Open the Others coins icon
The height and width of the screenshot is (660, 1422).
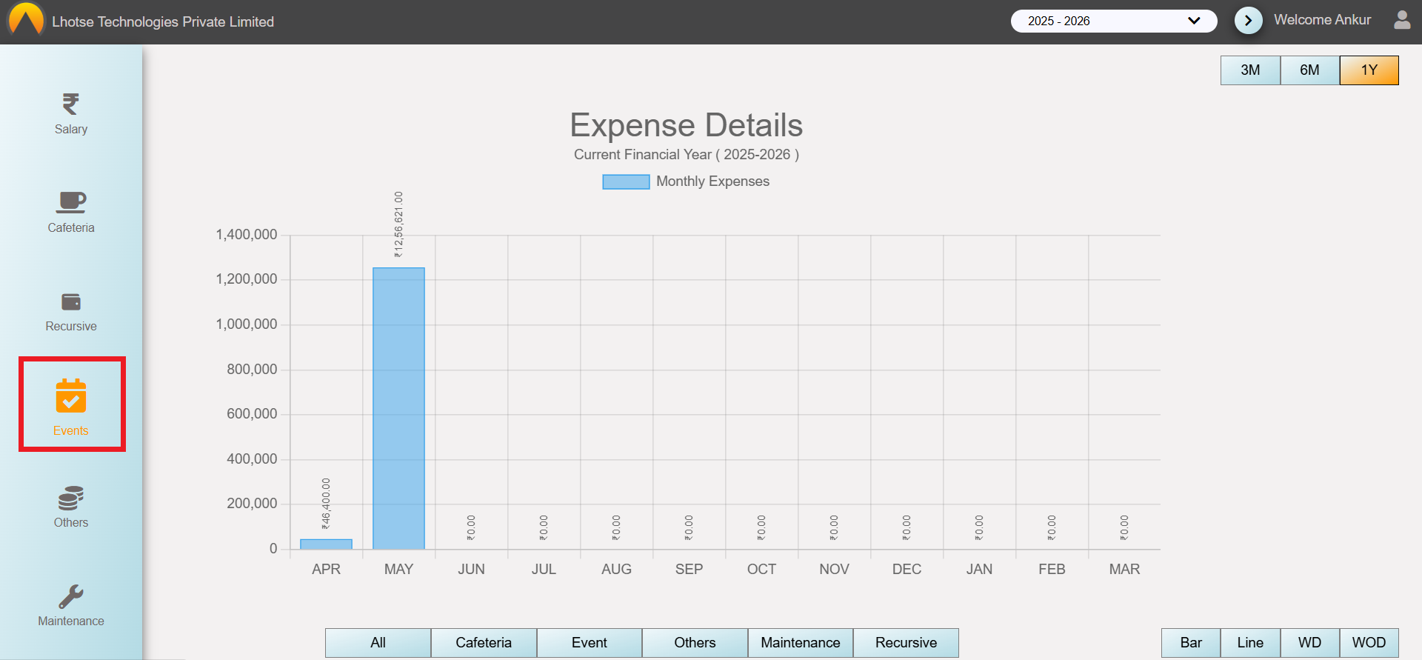(71, 499)
